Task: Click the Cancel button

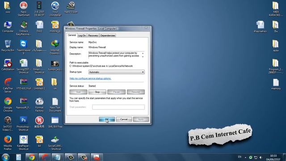Action: pyautogui.click(x=124, y=119)
